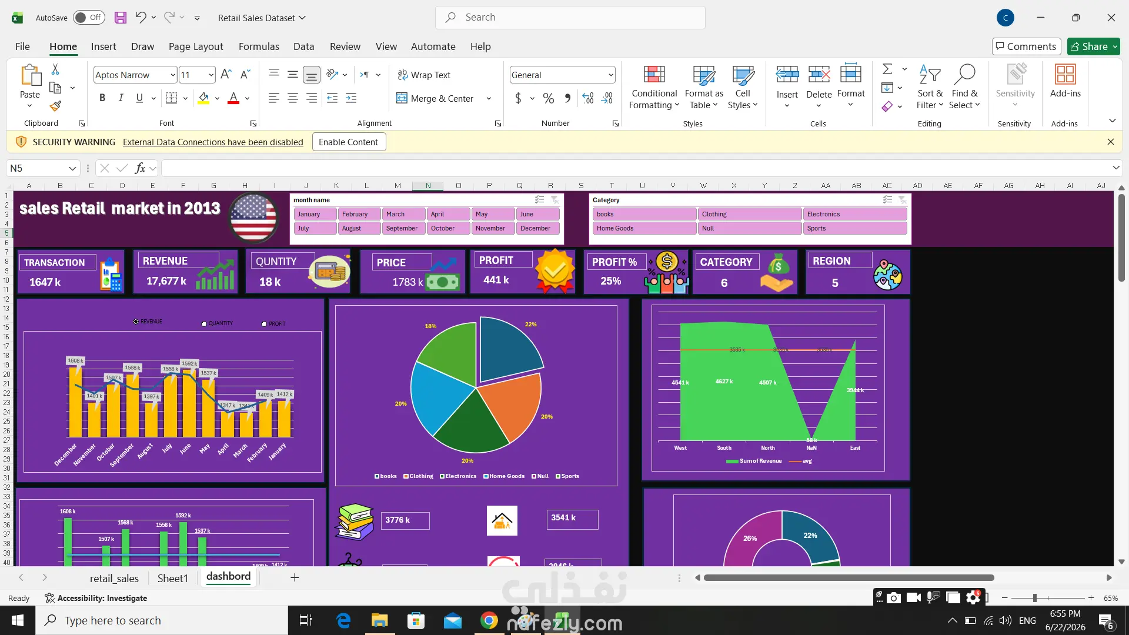Toggle Home Goods category slicer button
Viewport: 1129px width, 635px height.
[x=644, y=228]
